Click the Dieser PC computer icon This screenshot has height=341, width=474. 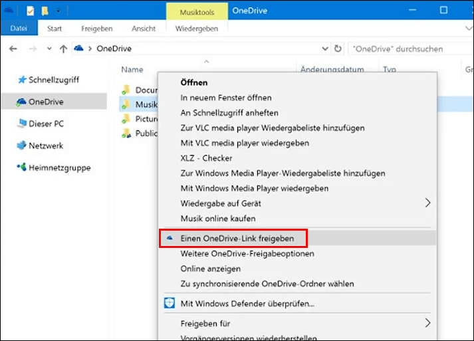point(22,123)
